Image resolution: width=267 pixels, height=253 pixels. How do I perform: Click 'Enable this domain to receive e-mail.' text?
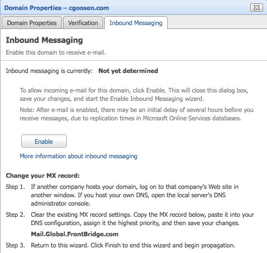56,52
